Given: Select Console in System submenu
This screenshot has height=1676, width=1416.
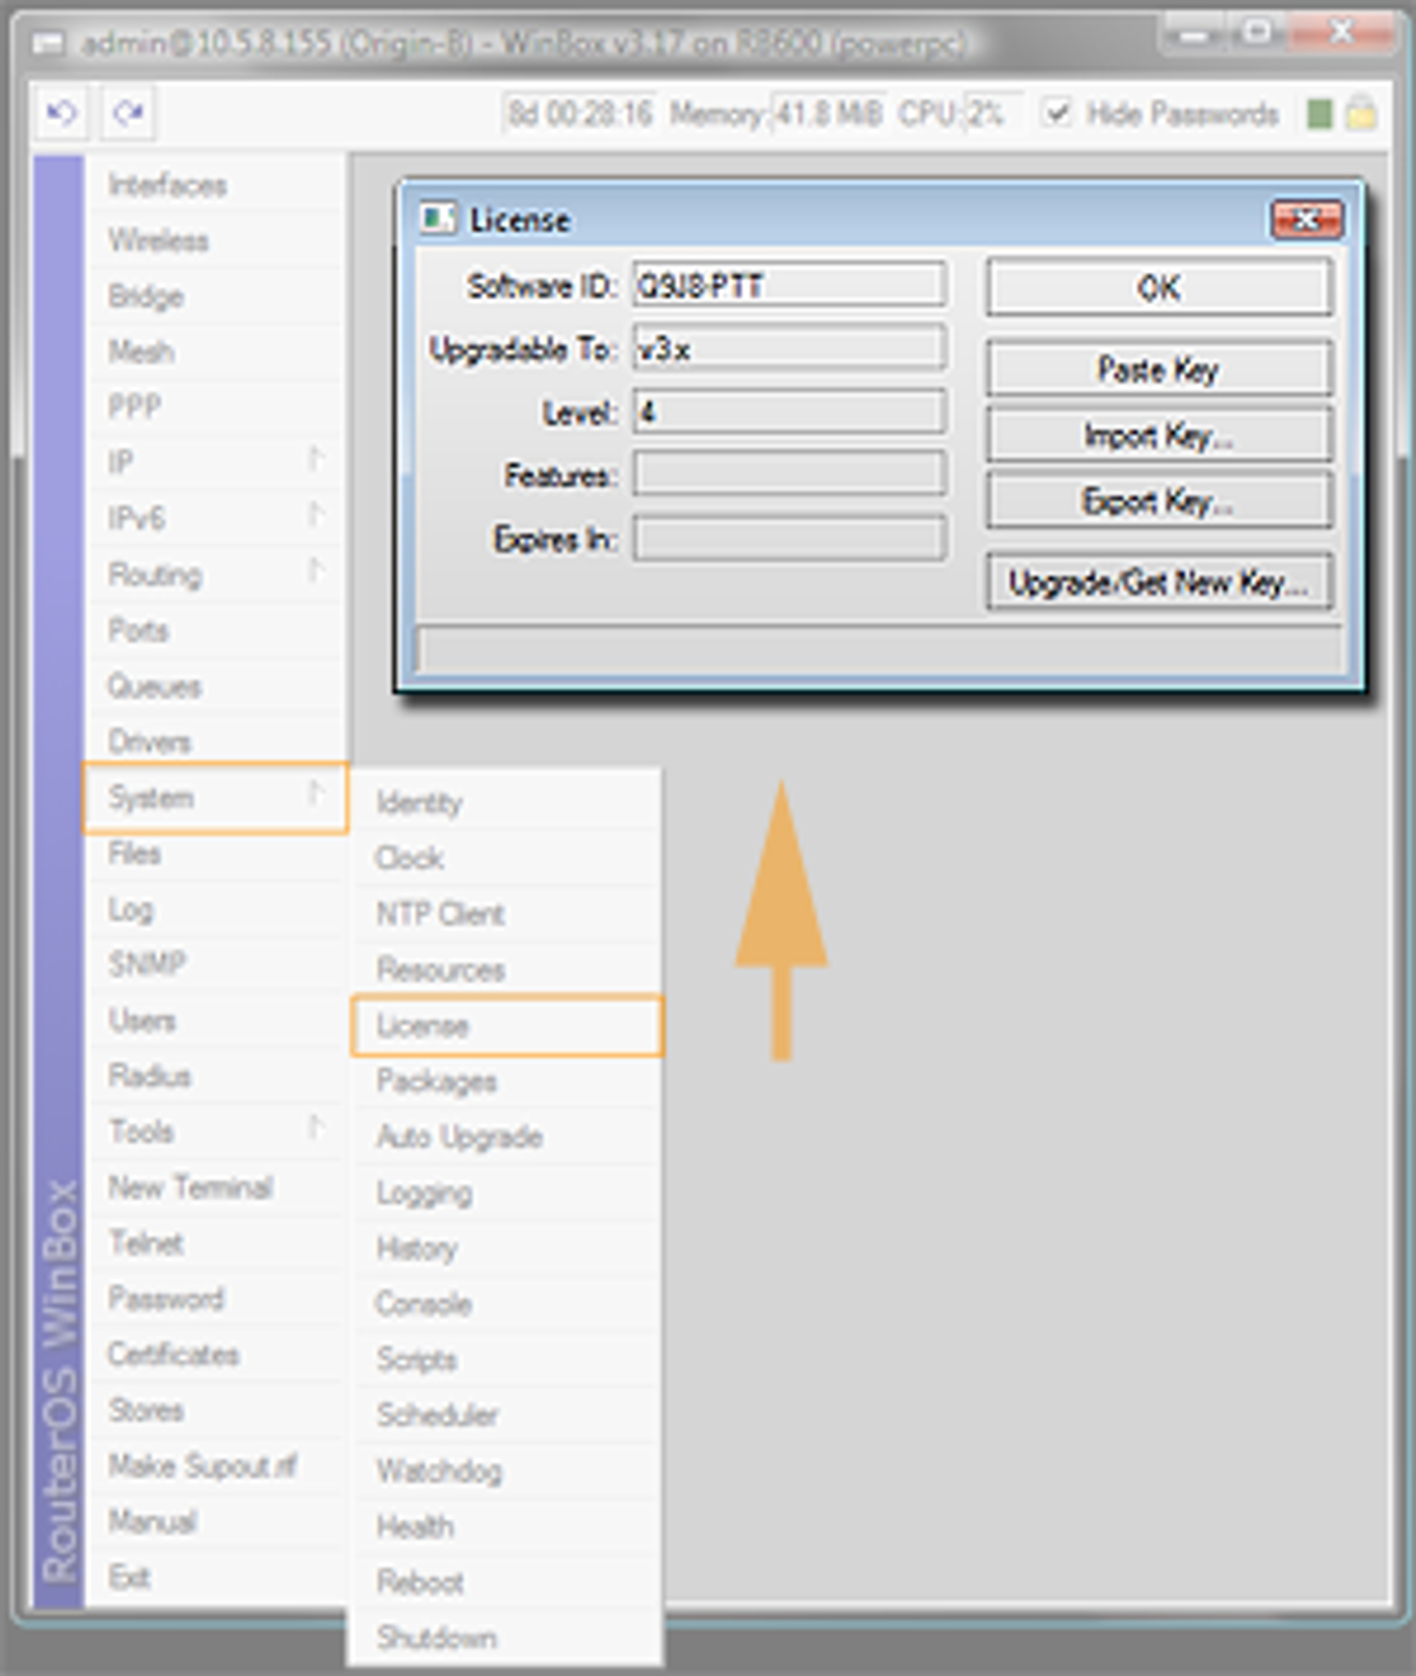Looking at the screenshot, I should pos(507,1304).
